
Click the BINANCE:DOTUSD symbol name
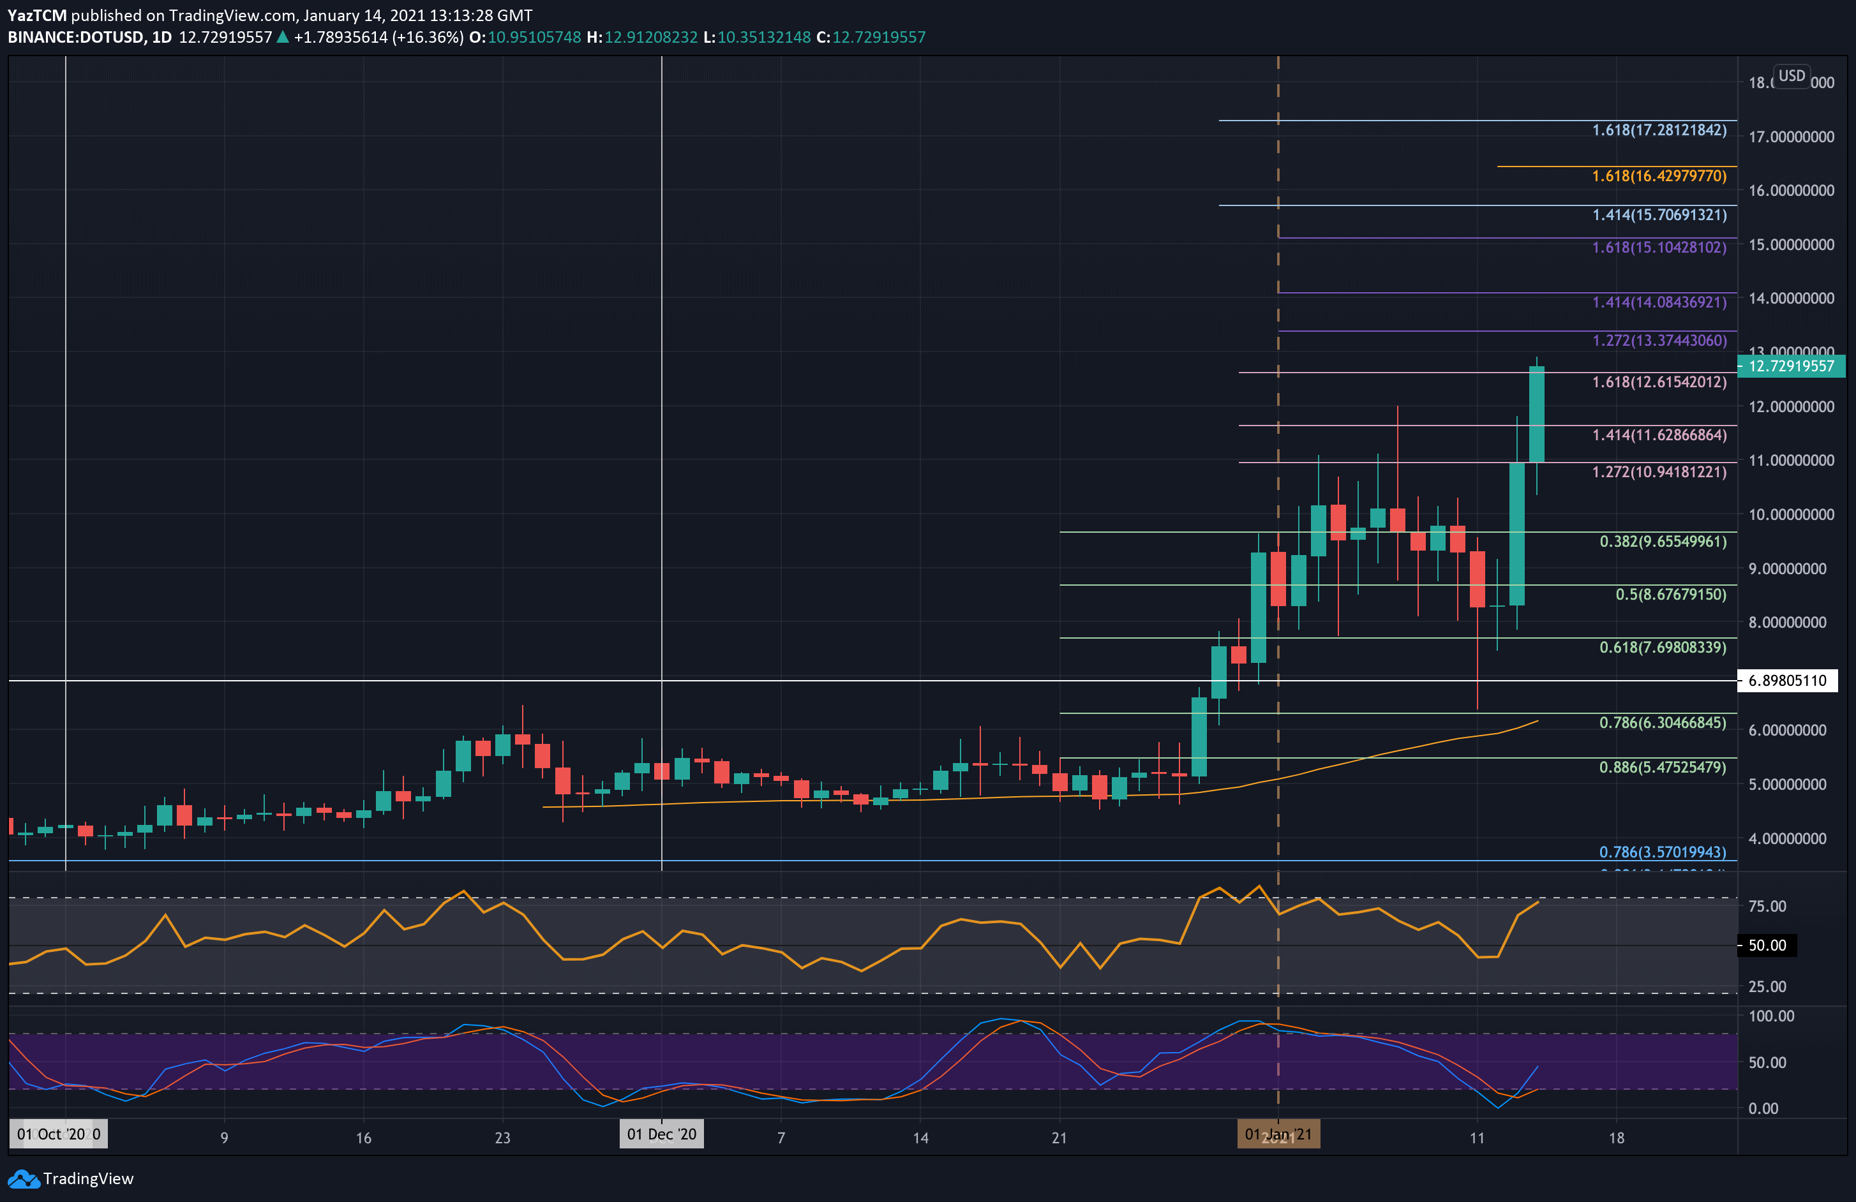click(x=76, y=38)
